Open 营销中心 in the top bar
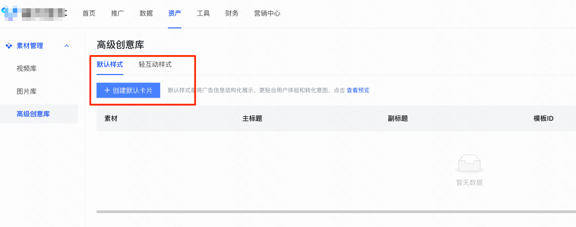Image resolution: width=576 pixels, height=227 pixels. (267, 14)
